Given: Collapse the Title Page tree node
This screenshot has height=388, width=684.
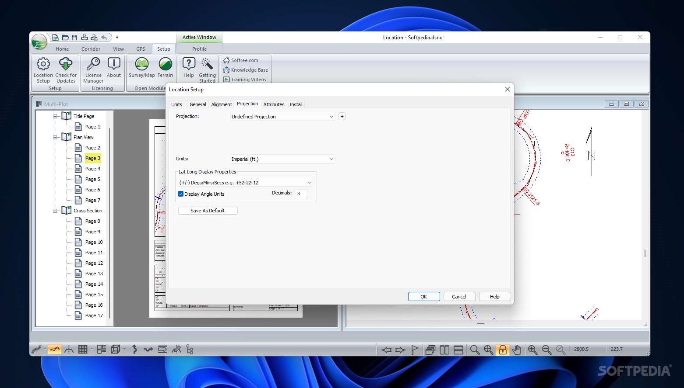Looking at the screenshot, I should tap(55, 116).
